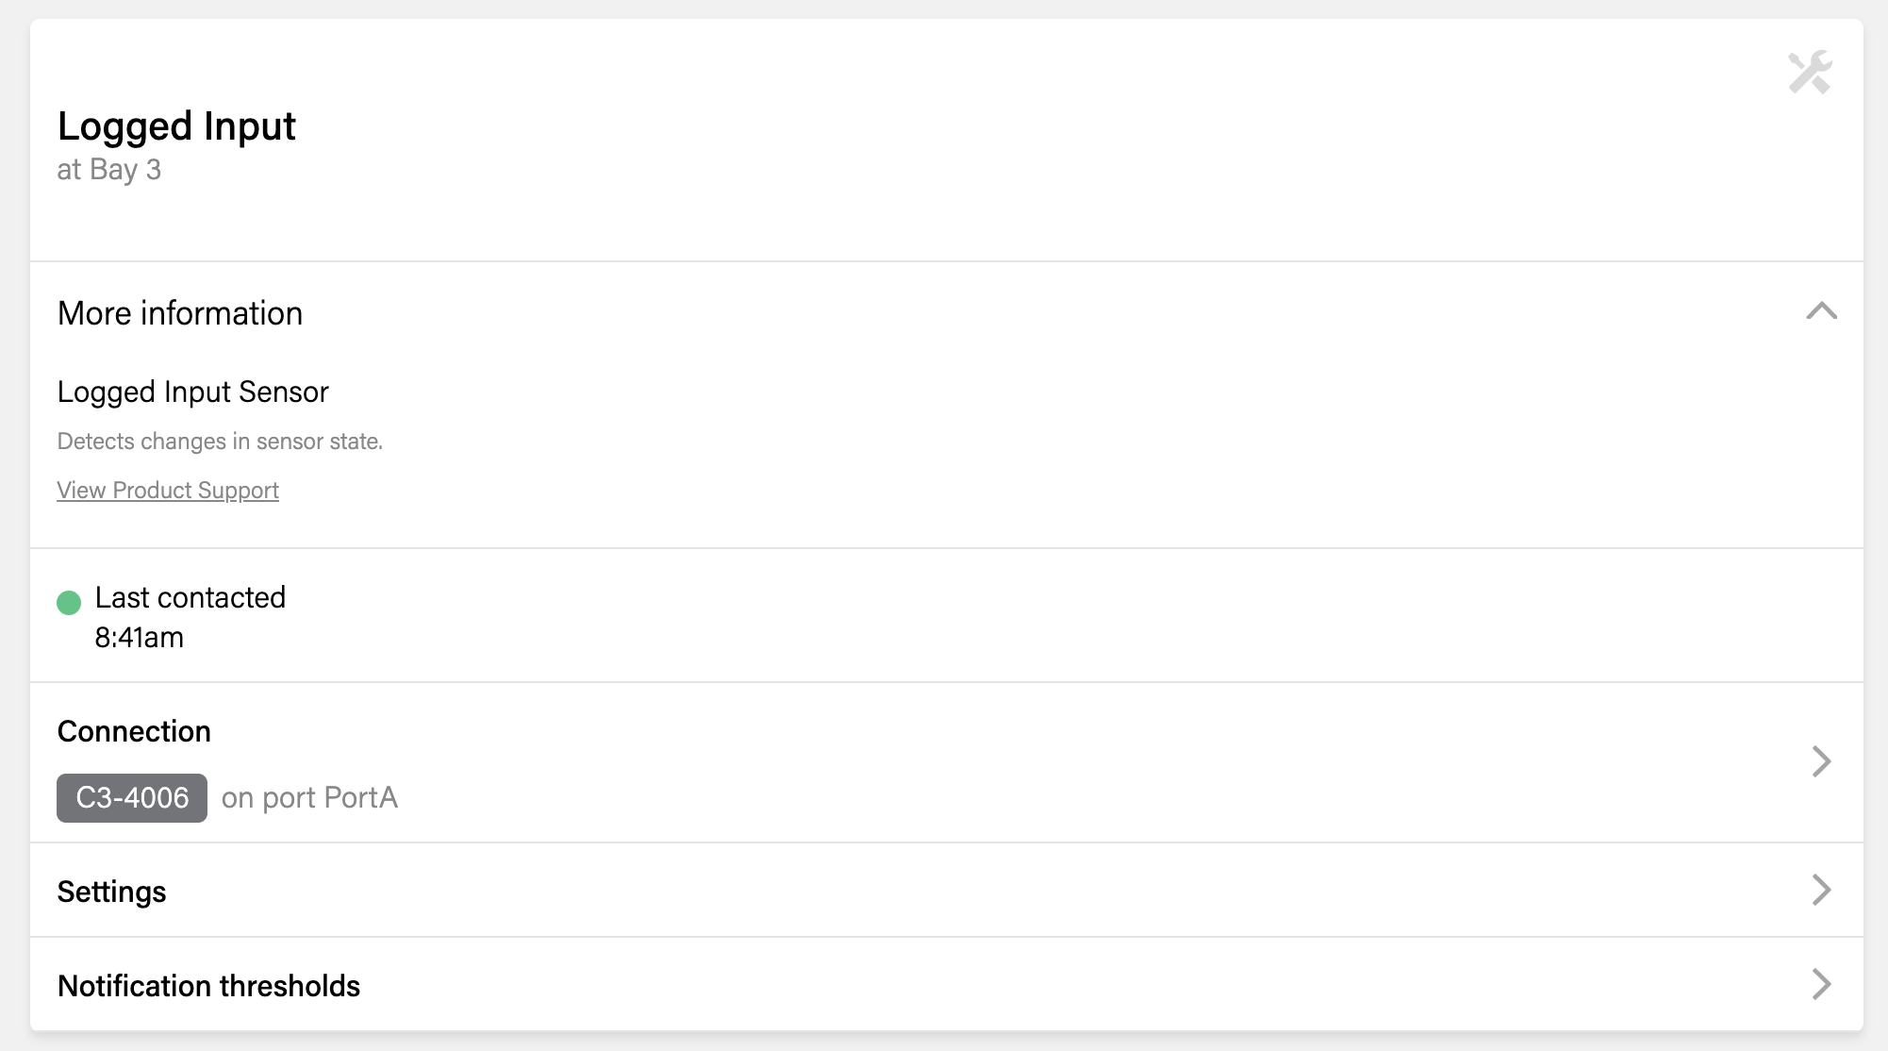Click the 'at Bay 3' location subtitle

[109, 170]
